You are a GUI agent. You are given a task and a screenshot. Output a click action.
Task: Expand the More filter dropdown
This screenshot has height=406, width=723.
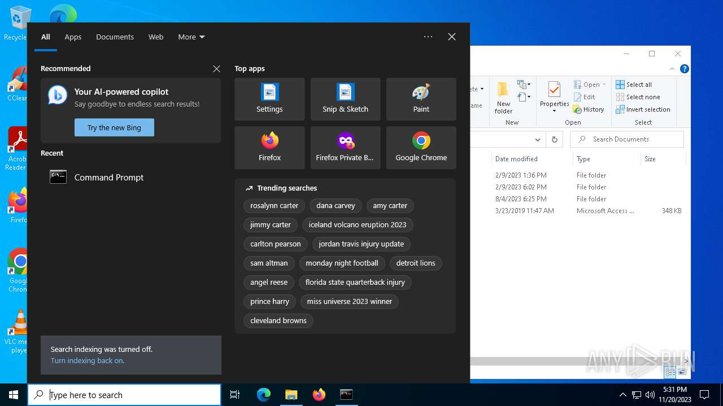[191, 37]
